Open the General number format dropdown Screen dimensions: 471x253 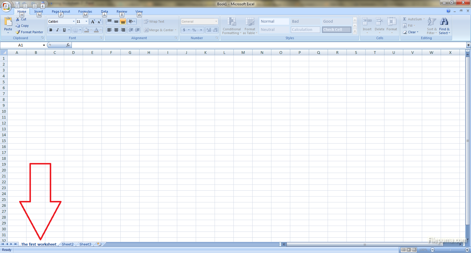pyautogui.click(x=216, y=21)
